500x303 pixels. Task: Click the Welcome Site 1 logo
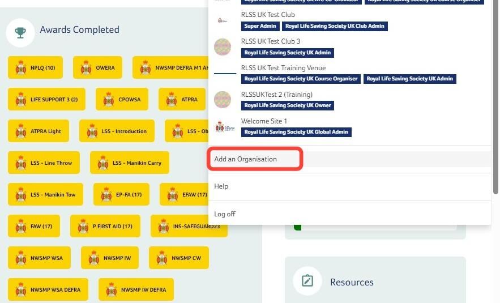(x=225, y=127)
